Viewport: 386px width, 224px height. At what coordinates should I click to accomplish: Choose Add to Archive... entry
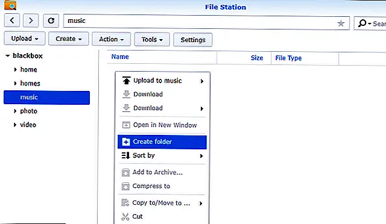click(162, 172)
